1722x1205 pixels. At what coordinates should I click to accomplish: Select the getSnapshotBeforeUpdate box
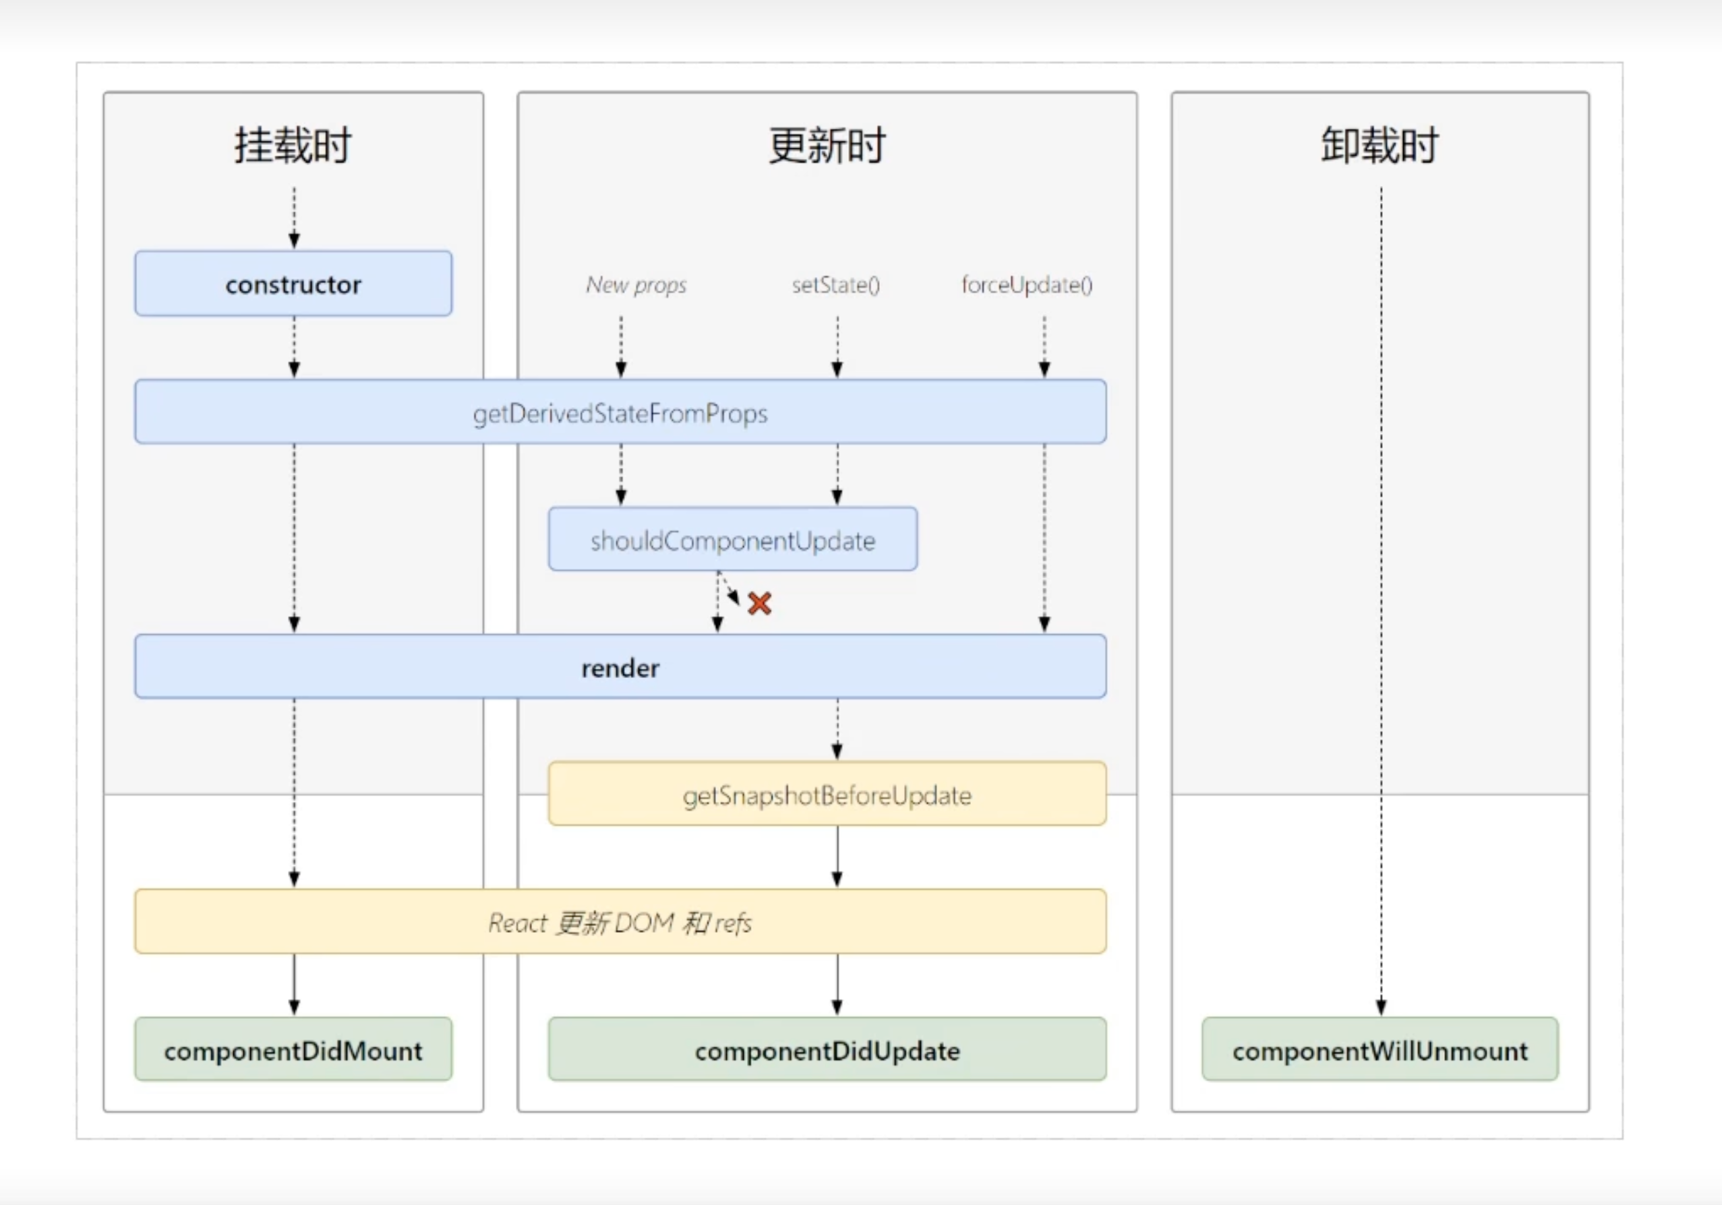pos(827,795)
